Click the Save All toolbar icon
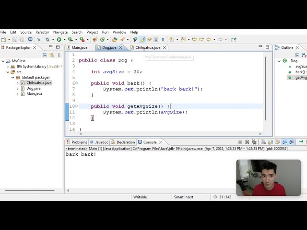 pos(22,39)
